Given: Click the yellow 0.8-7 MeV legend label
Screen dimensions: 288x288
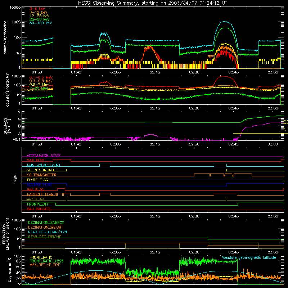Looking at the screenshot, I should tap(40, 85).
